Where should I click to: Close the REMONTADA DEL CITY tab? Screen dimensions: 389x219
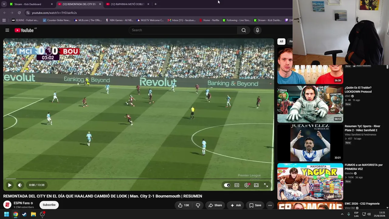pyautogui.click(x=100, y=4)
